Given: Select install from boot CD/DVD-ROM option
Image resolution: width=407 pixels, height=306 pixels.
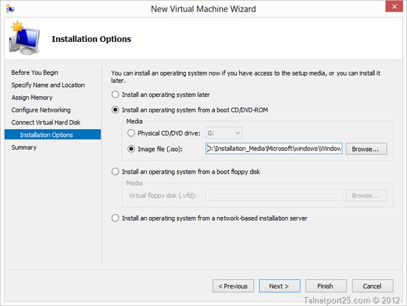Looking at the screenshot, I should click(115, 110).
